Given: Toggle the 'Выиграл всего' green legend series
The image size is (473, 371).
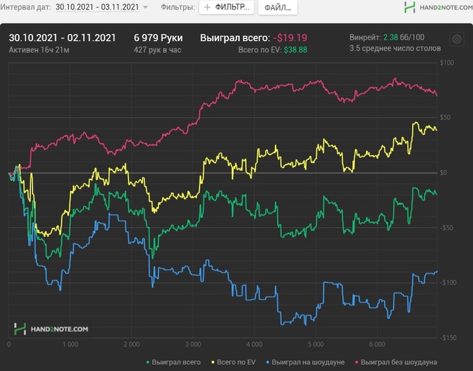Looking at the screenshot, I should 172,362.
